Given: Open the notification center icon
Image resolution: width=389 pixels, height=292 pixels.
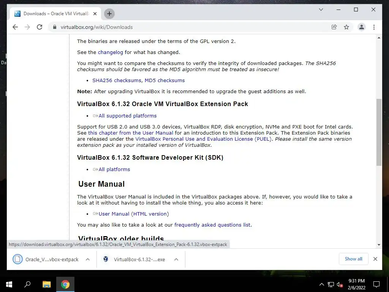Looking at the screenshot, I should pyautogui.click(x=376, y=284).
